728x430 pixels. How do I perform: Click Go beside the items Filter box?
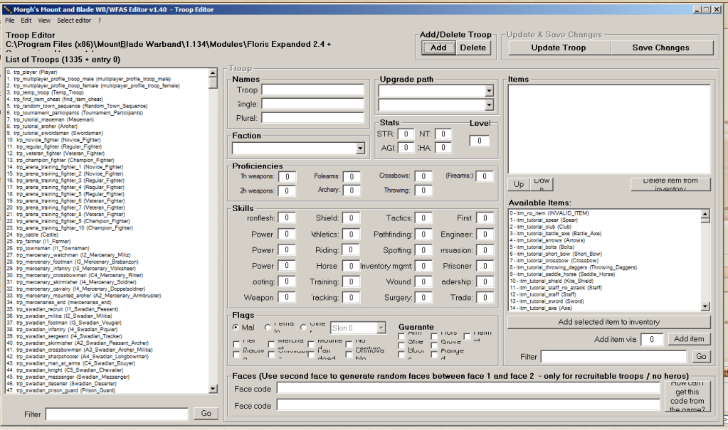[701, 356]
